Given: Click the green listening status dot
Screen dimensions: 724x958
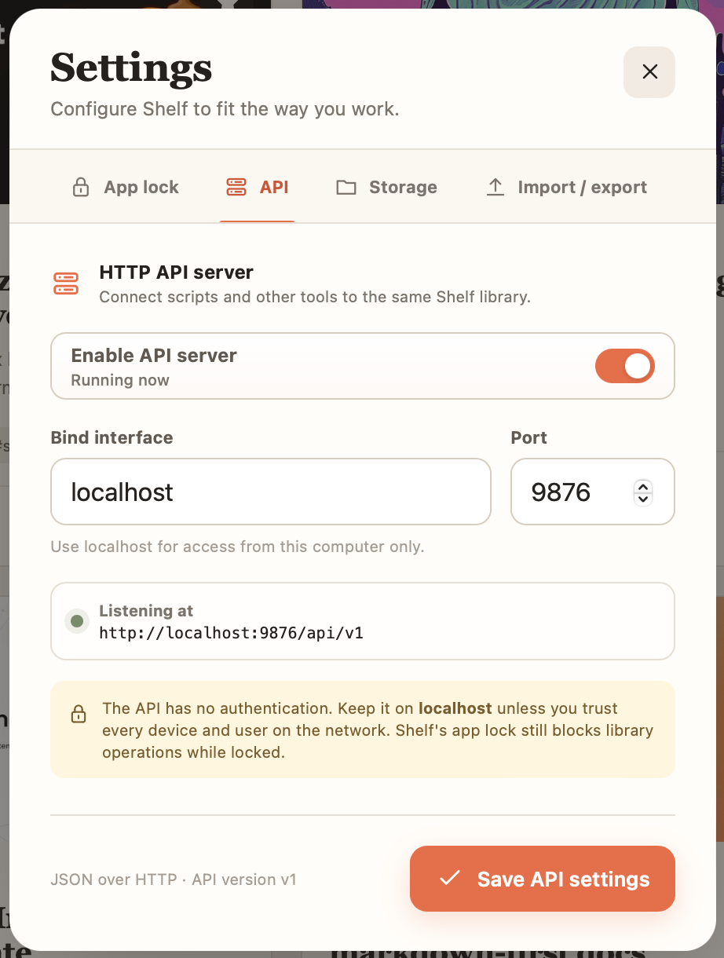Looking at the screenshot, I should point(77,621).
